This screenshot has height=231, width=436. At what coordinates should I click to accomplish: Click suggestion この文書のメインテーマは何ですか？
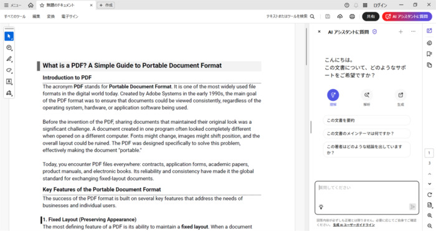click(366, 134)
